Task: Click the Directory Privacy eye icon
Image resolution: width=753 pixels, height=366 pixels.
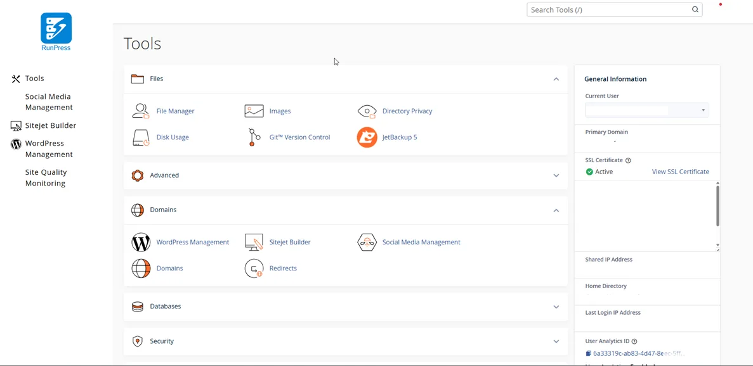Action: 367,111
